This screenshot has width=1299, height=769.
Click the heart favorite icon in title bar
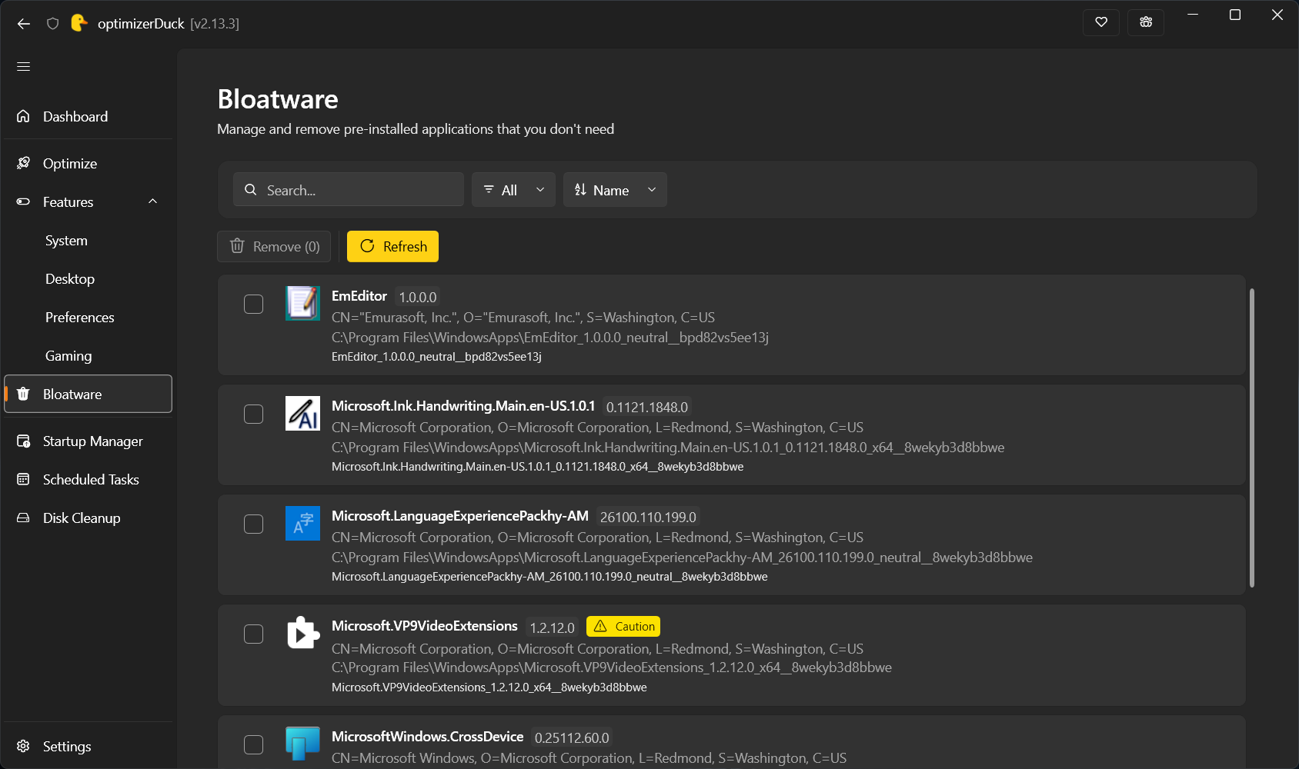[x=1100, y=22]
